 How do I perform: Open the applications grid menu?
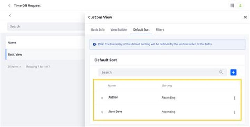[232, 6]
